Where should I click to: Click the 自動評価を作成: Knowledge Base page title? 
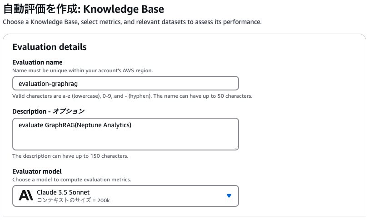point(84,9)
